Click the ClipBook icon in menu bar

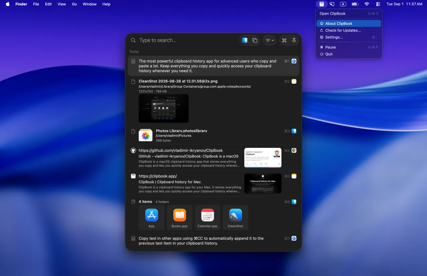point(321,4)
